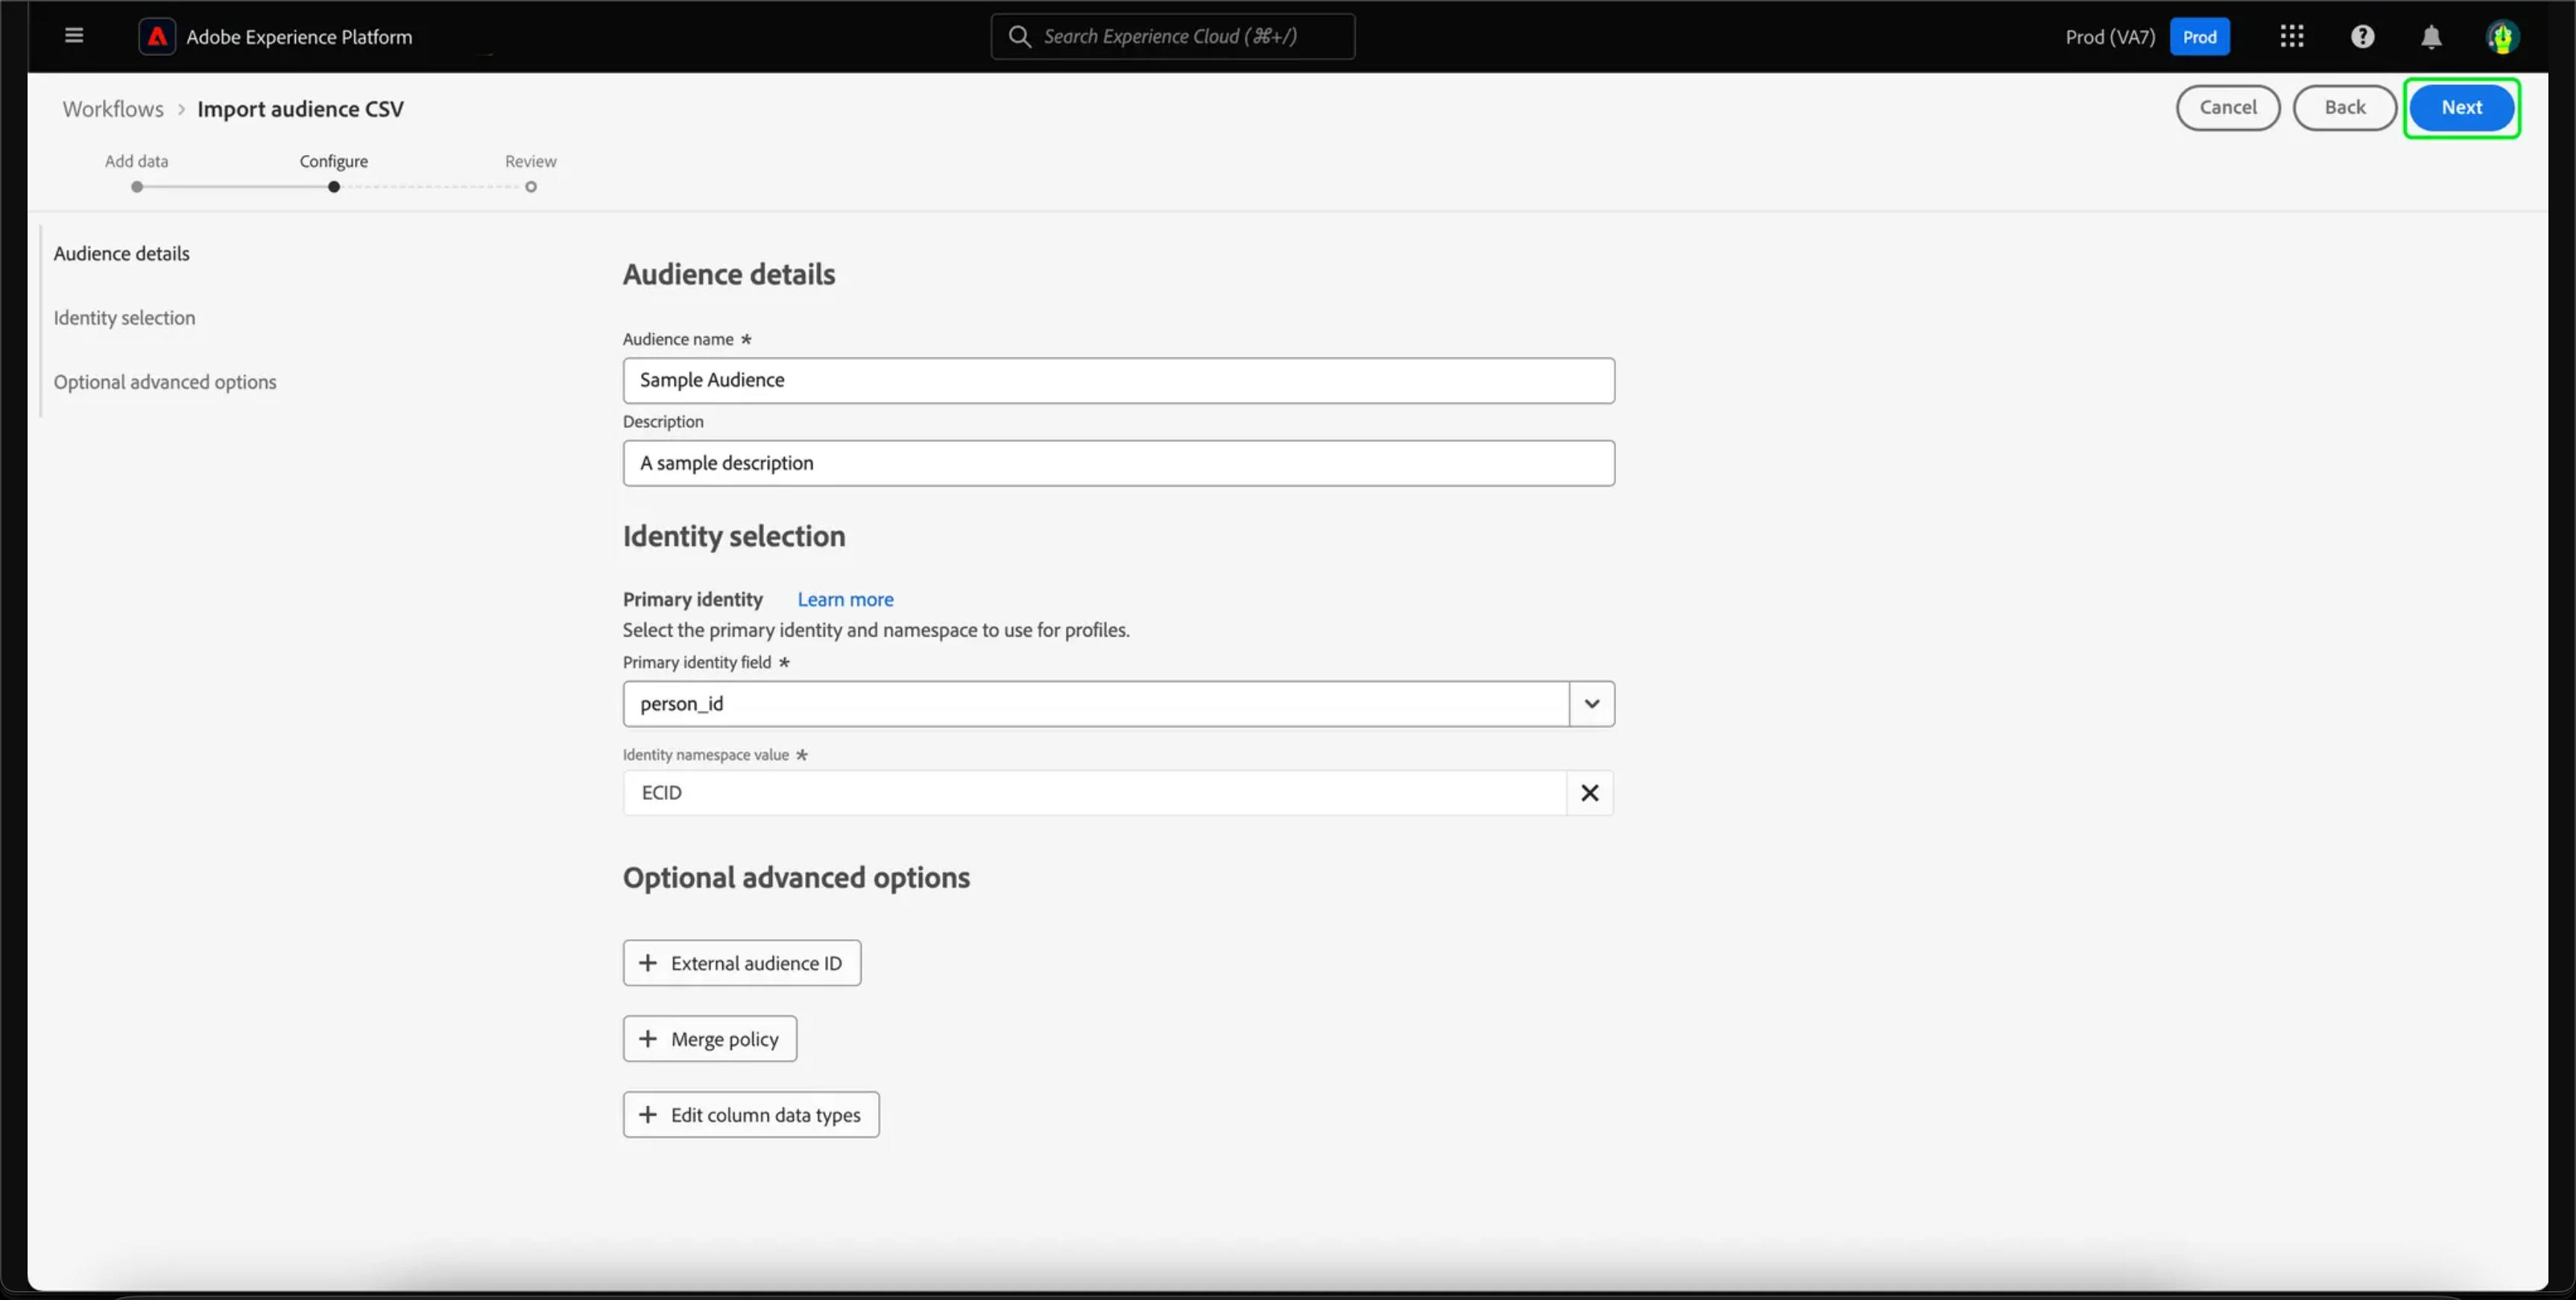The width and height of the screenshot is (2576, 1300).
Task: Select Audience details in sidebar
Action: click(122, 254)
